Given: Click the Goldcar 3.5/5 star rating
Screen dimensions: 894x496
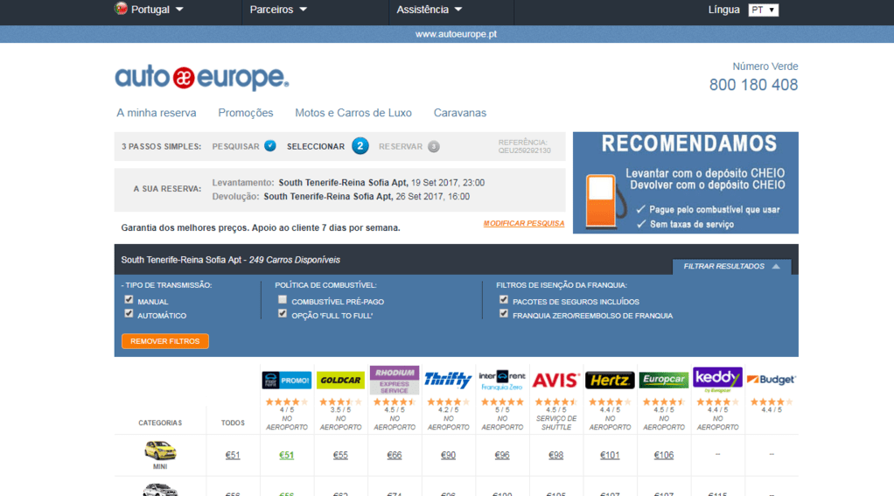Looking at the screenshot, I should pyautogui.click(x=340, y=402).
